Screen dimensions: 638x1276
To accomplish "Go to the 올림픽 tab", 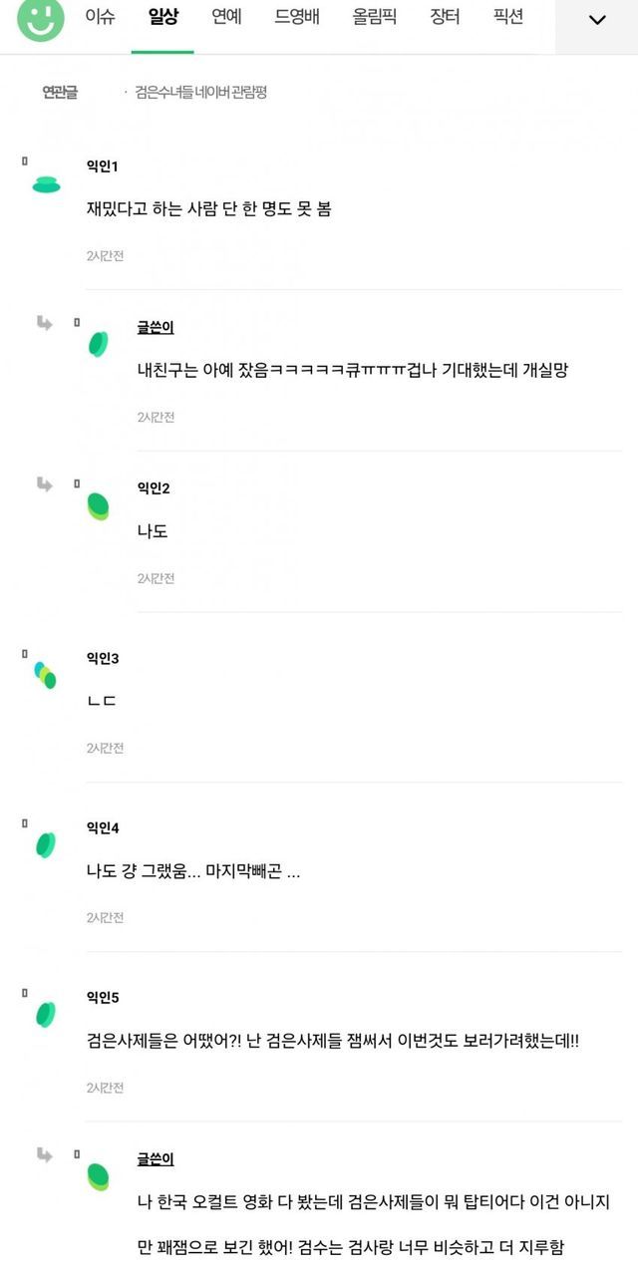I will (375, 17).
